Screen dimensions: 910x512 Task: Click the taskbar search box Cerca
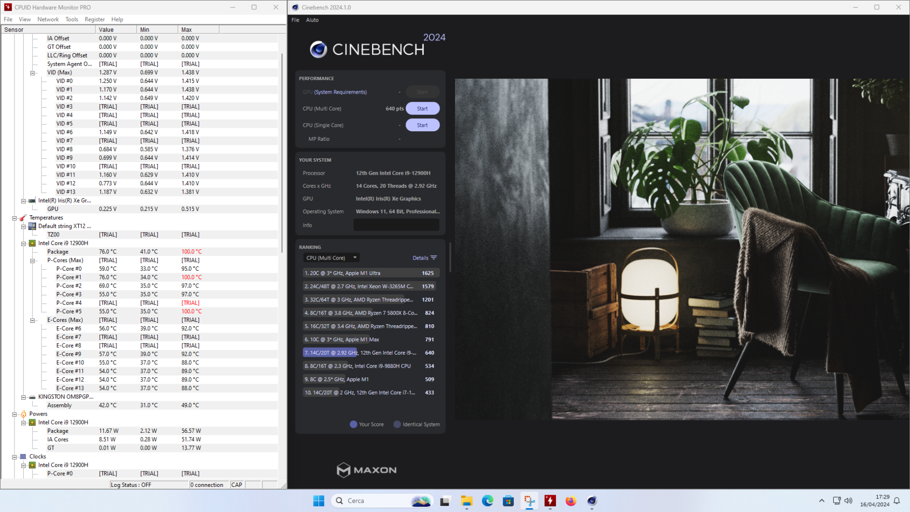click(x=382, y=501)
